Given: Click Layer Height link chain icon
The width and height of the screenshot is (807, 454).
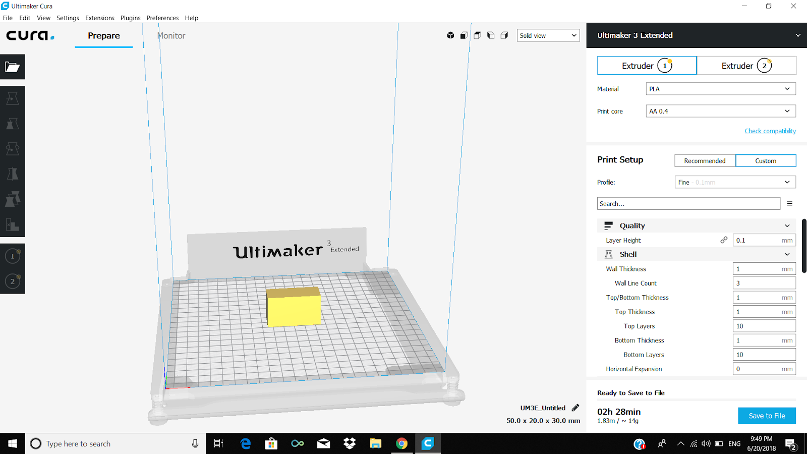Looking at the screenshot, I should [x=724, y=240].
